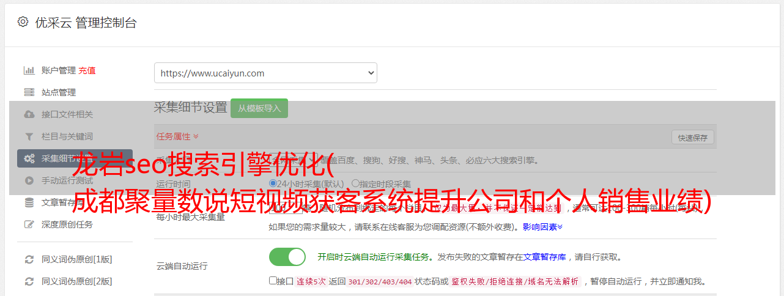The width and height of the screenshot is (784, 296).
Task: Click the refresh icon for 同义词伪原创[1版]
Action: coord(29,259)
